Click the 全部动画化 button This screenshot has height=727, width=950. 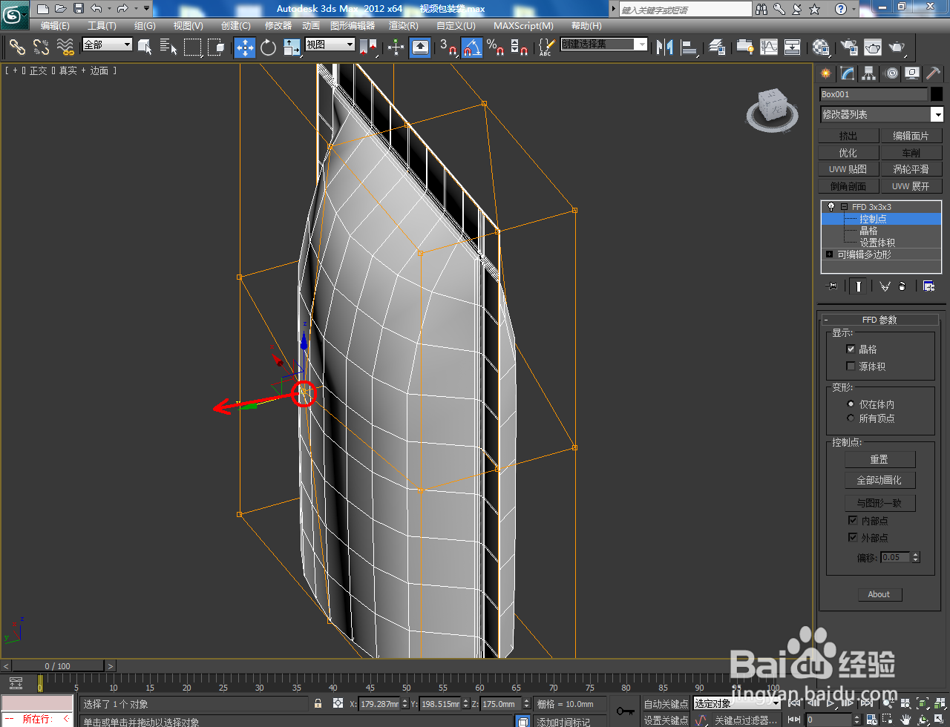point(879,480)
